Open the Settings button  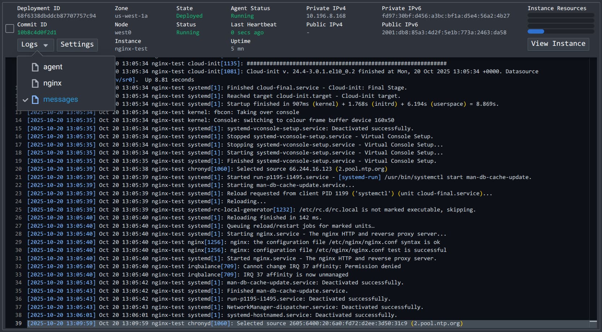pos(77,45)
